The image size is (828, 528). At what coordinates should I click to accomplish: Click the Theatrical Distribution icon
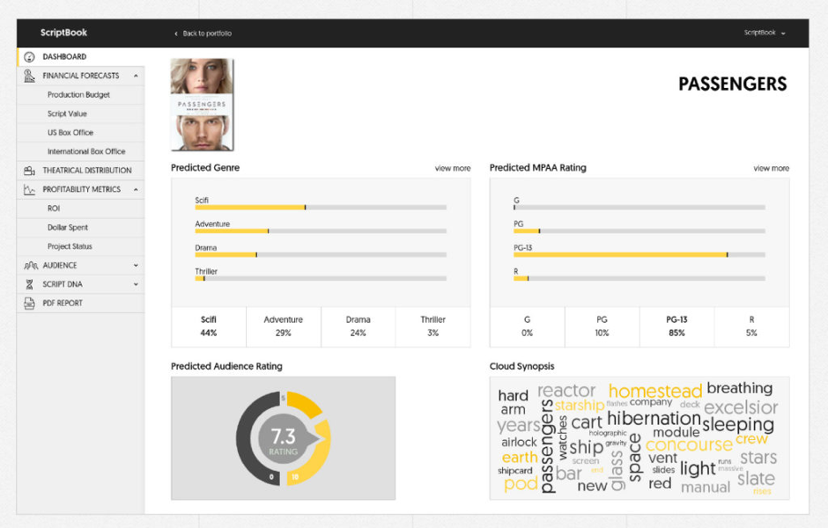pos(29,171)
